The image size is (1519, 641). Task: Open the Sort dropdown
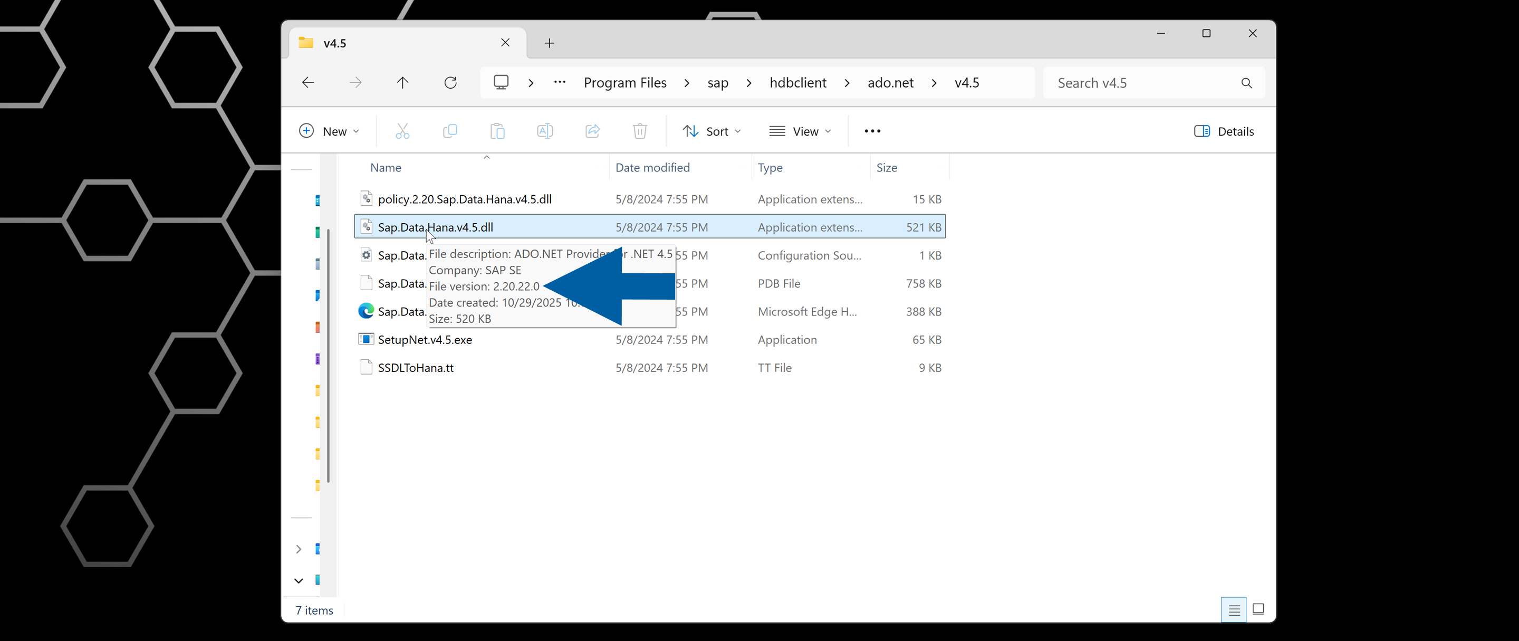712,131
